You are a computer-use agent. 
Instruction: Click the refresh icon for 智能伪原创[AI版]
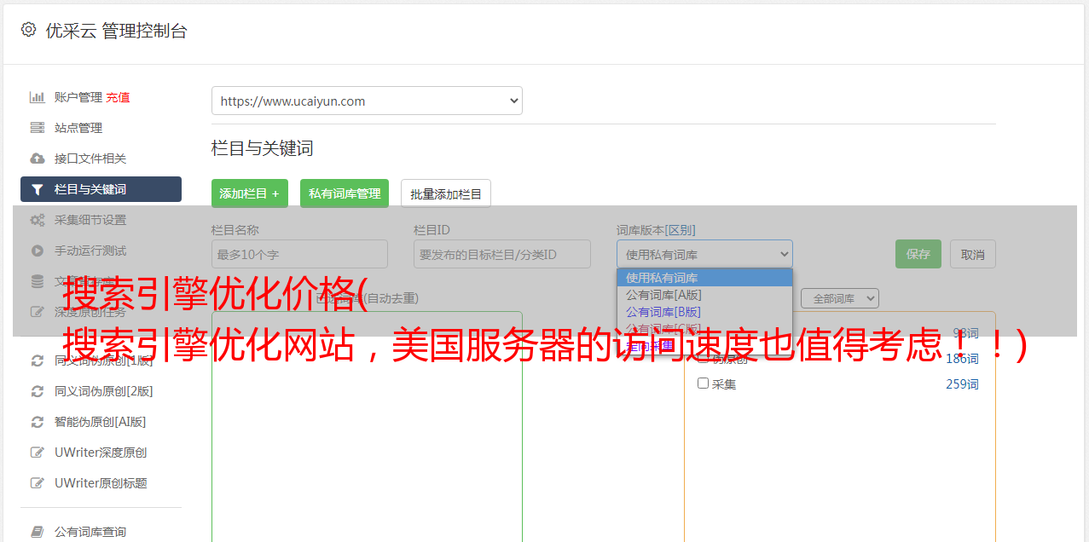click(38, 422)
